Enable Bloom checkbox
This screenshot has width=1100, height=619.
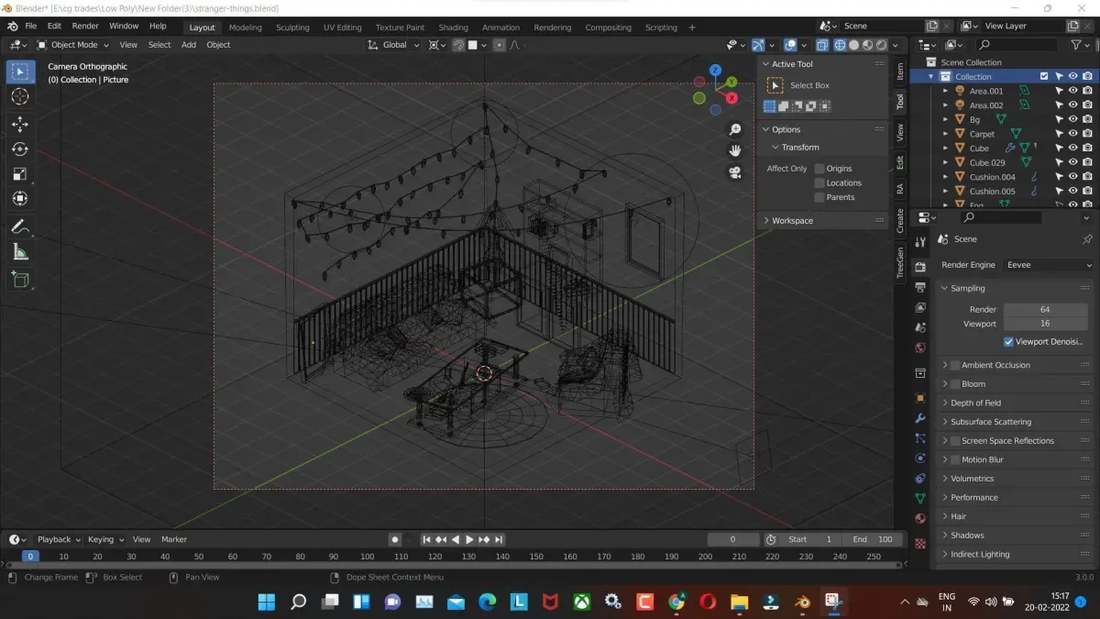pos(955,384)
